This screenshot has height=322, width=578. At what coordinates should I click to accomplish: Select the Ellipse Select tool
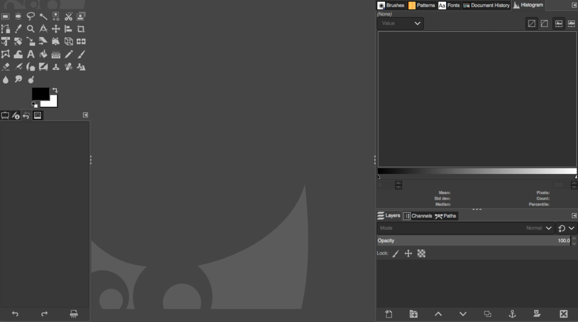click(18, 17)
